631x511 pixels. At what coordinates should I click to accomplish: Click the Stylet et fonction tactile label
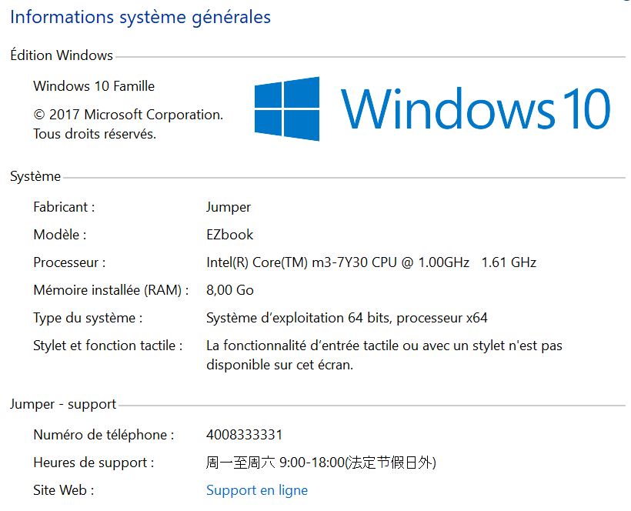pyautogui.click(x=108, y=346)
